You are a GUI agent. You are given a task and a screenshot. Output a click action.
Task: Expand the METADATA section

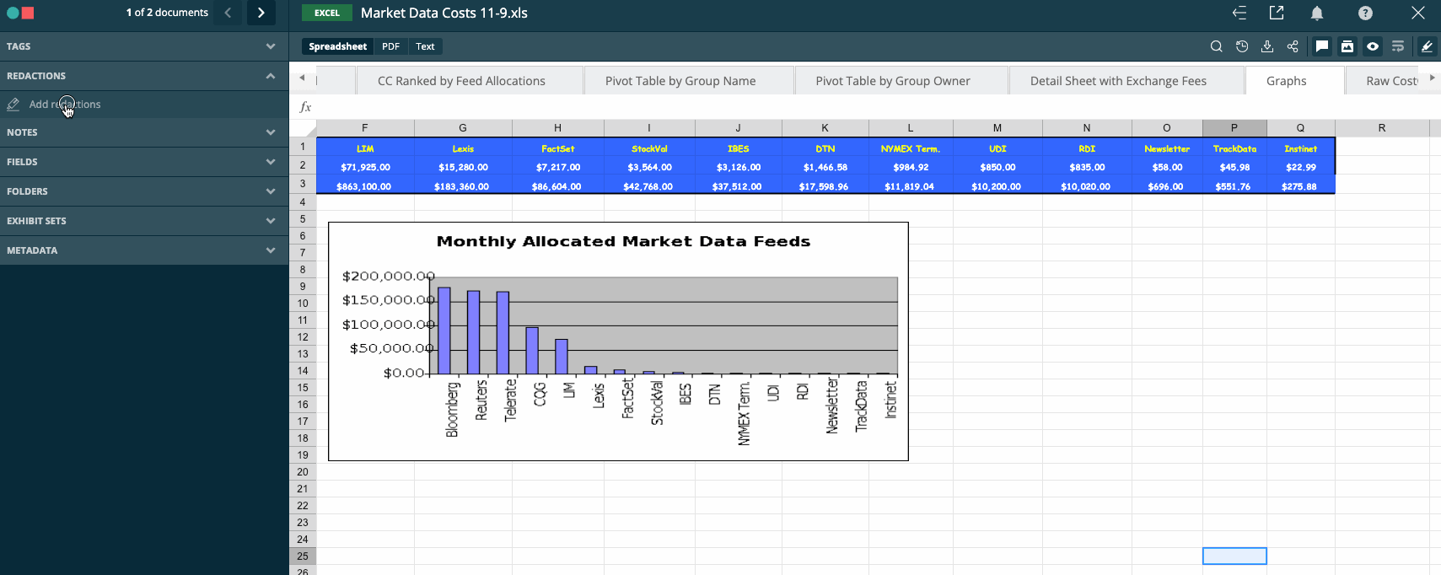click(144, 250)
